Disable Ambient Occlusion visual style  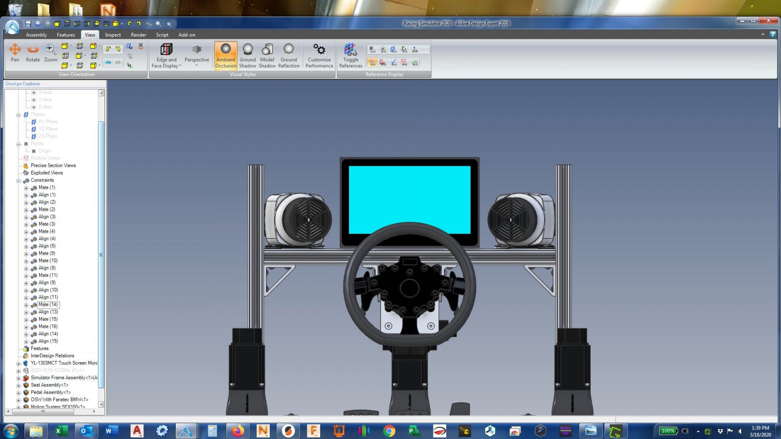[x=226, y=55]
